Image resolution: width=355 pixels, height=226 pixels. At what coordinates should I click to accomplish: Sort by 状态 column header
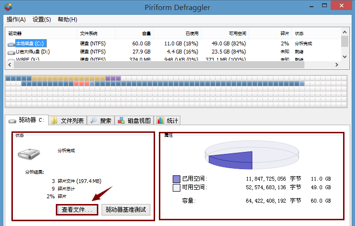[316, 33]
